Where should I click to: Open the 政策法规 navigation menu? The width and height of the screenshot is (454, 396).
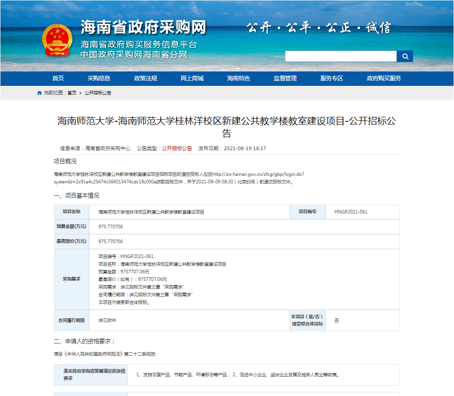145,79
